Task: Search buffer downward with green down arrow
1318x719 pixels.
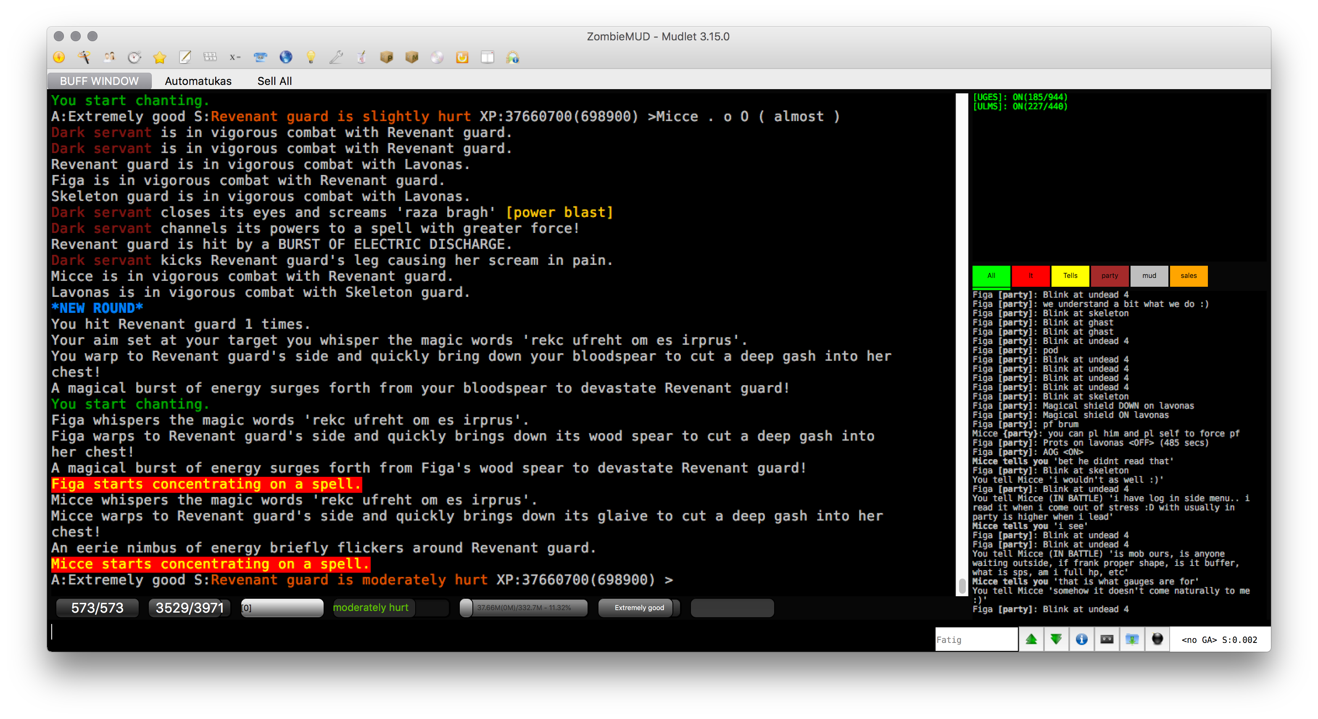Action: pos(1056,639)
